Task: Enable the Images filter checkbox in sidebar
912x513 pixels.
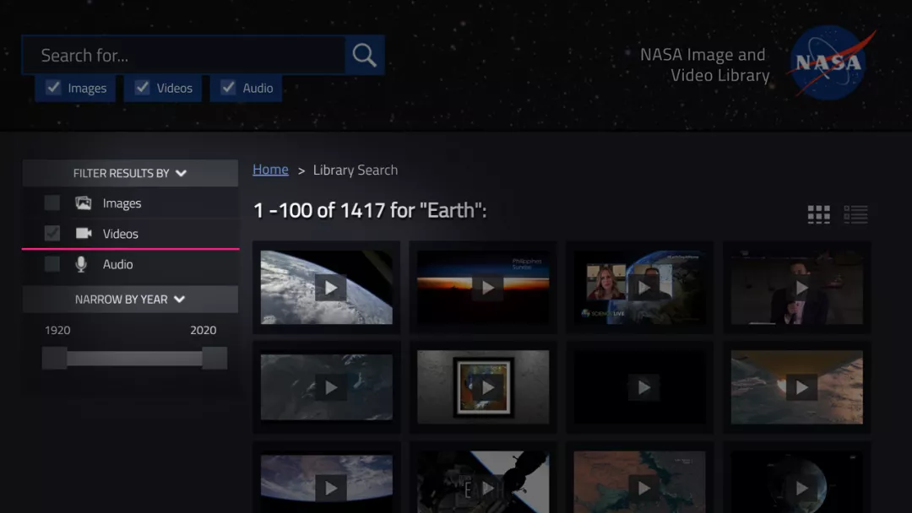Action: [52, 202]
